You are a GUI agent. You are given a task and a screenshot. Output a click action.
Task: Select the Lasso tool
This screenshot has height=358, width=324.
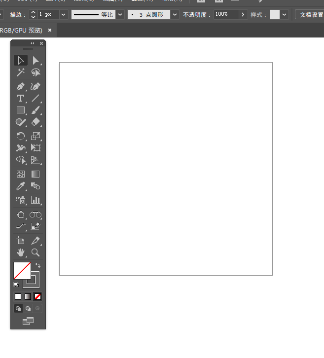[x=36, y=72]
